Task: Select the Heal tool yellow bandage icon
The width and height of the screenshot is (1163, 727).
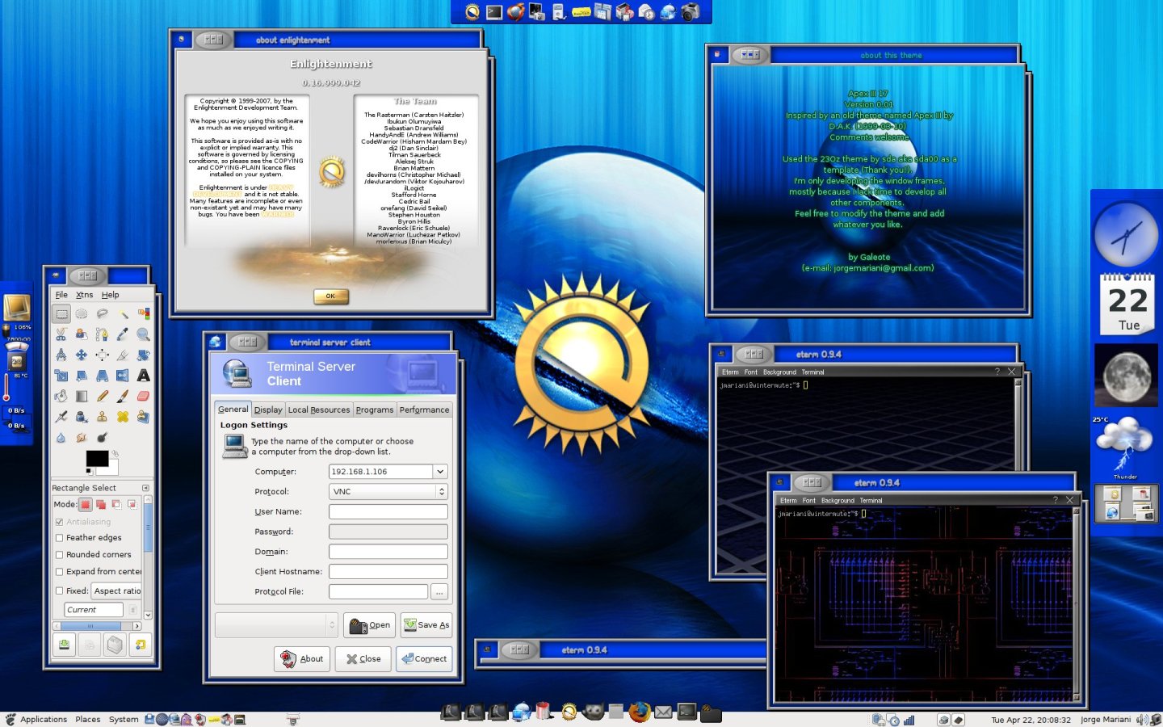Action: click(123, 417)
